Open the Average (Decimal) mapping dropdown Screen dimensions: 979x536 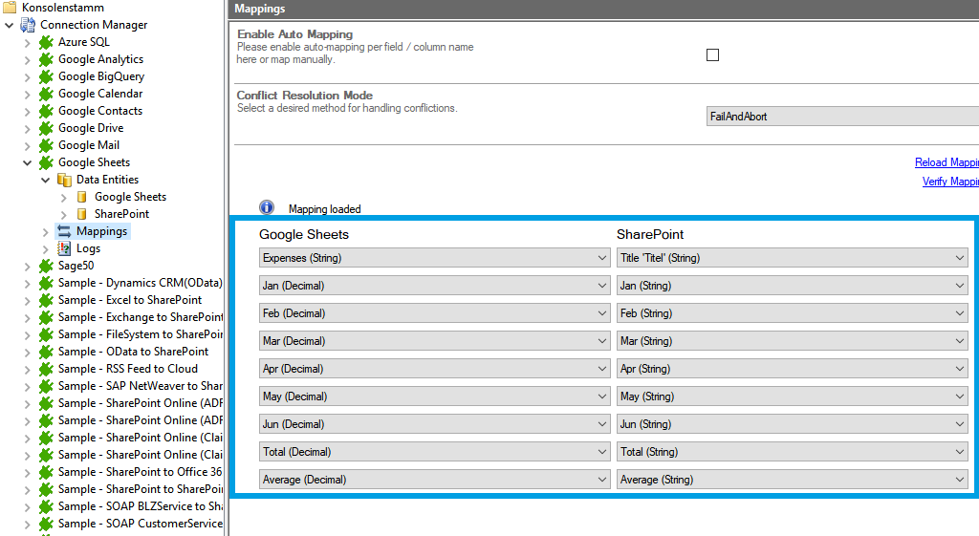tap(434, 480)
